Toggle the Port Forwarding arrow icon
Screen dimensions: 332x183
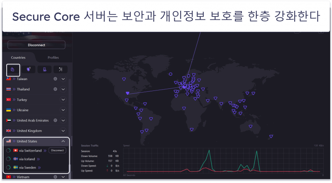click(60, 69)
